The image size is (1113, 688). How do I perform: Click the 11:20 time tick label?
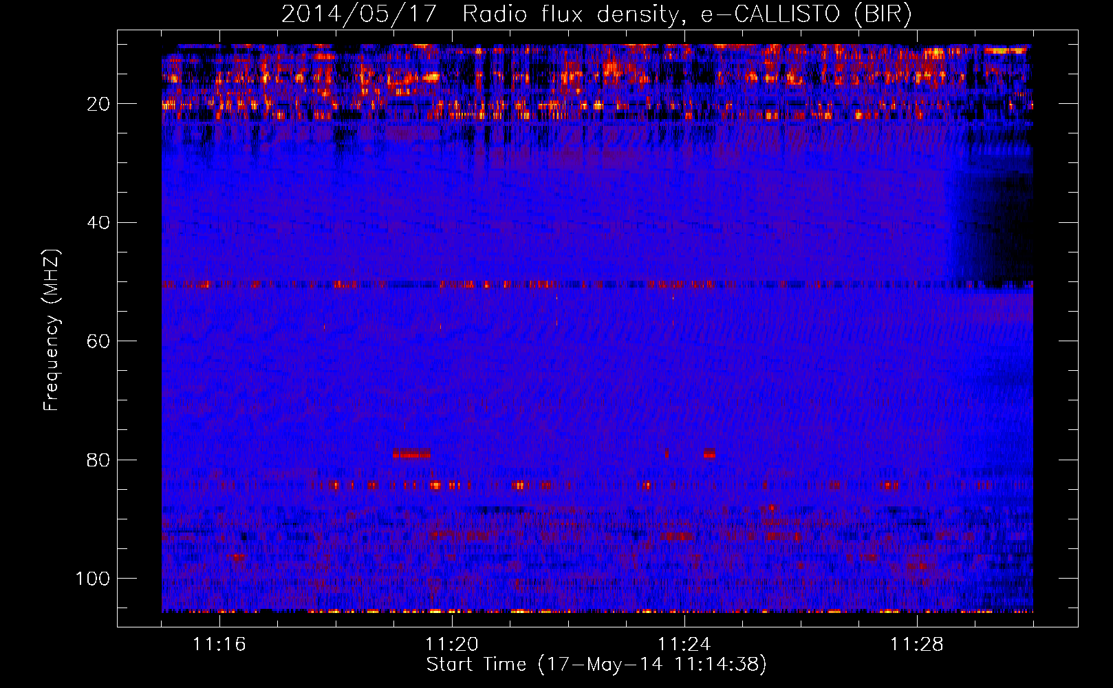point(452,644)
